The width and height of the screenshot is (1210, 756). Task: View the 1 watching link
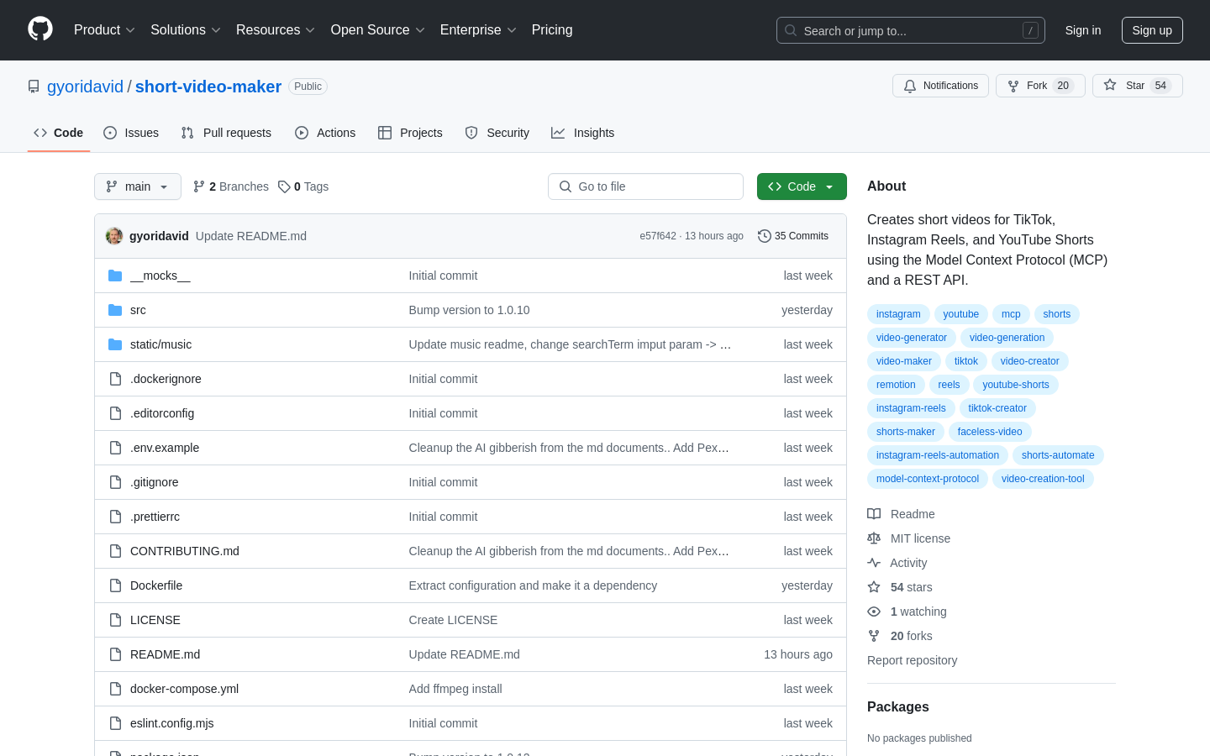point(907,612)
